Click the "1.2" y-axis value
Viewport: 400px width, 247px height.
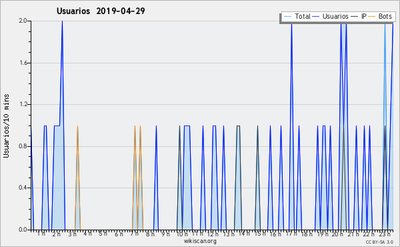[23, 104]
